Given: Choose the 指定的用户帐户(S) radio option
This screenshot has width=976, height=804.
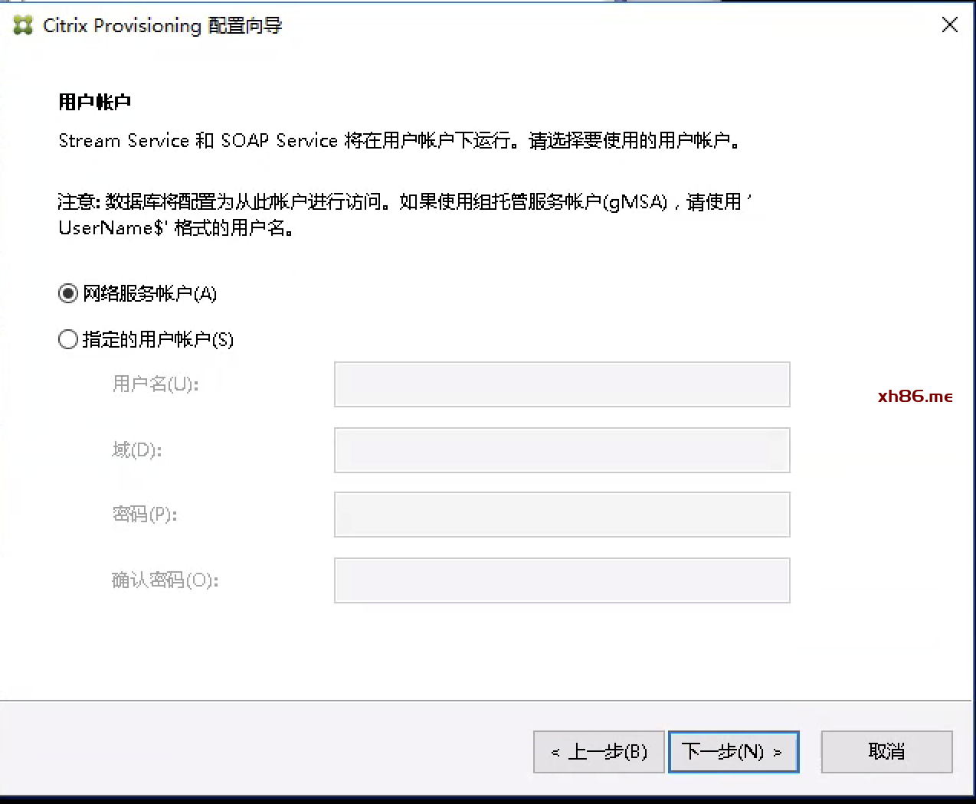Looking at the screenshot, I should coord(68,339).
